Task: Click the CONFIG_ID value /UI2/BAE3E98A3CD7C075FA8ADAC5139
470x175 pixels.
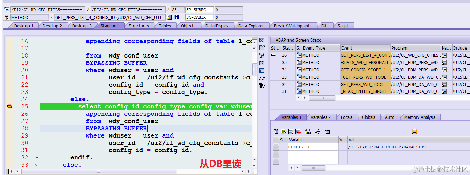Action: [386, 147]
